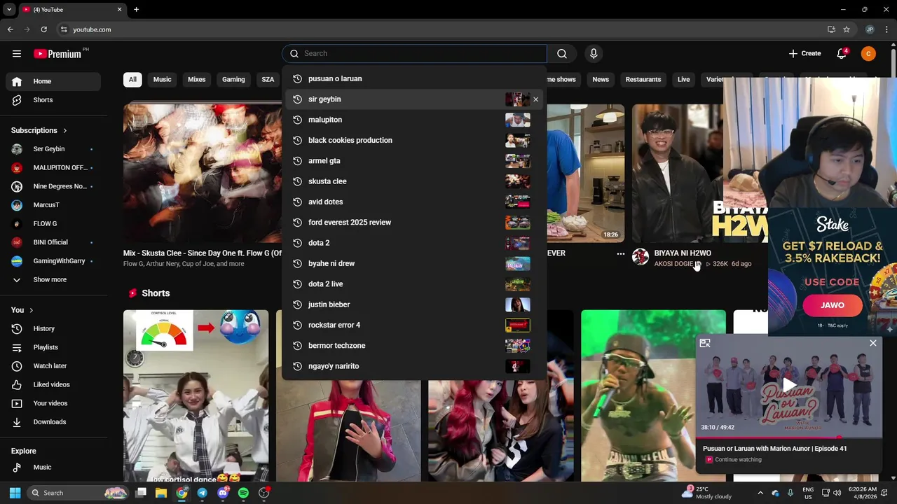Viewport: 897px width, 504px height.
Task: Open the account avatar menu
Action: click(868, 53)
